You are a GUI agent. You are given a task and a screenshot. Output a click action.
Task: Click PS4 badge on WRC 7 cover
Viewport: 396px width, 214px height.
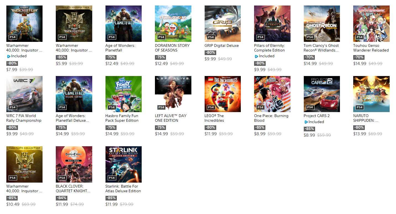click(x=12, y=107)
